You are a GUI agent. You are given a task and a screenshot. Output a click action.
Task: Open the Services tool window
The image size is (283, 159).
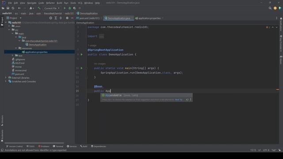72,146
